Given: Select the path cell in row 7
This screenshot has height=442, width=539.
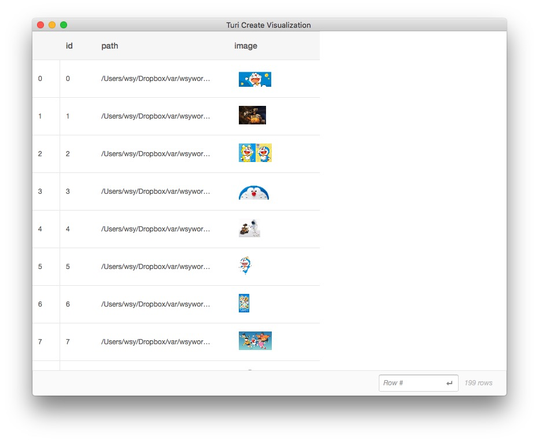Looking at the screenshot, I should (x=156, y=342).
